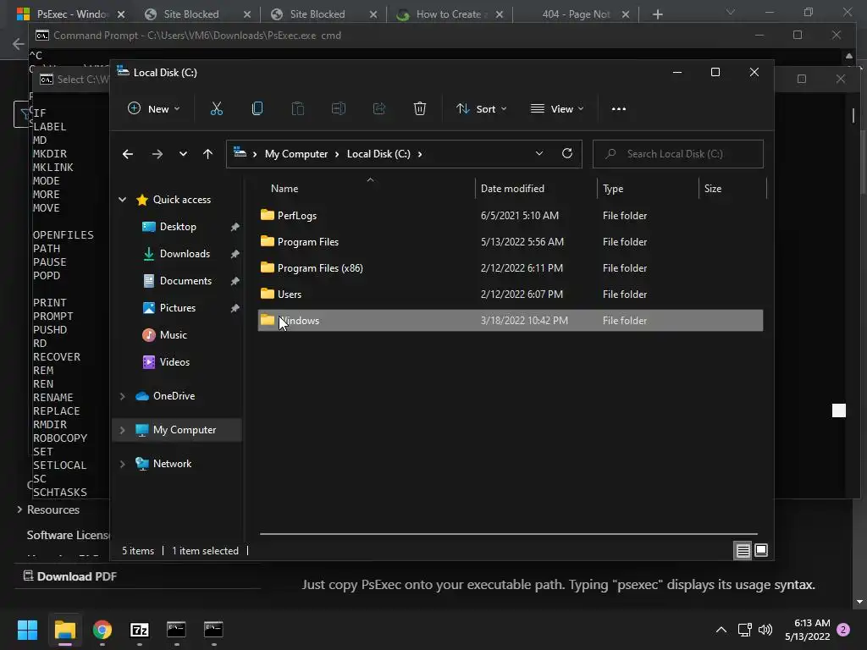867x650 pixels.
Task: Select the Program Files folder
Action: [511, 241]
